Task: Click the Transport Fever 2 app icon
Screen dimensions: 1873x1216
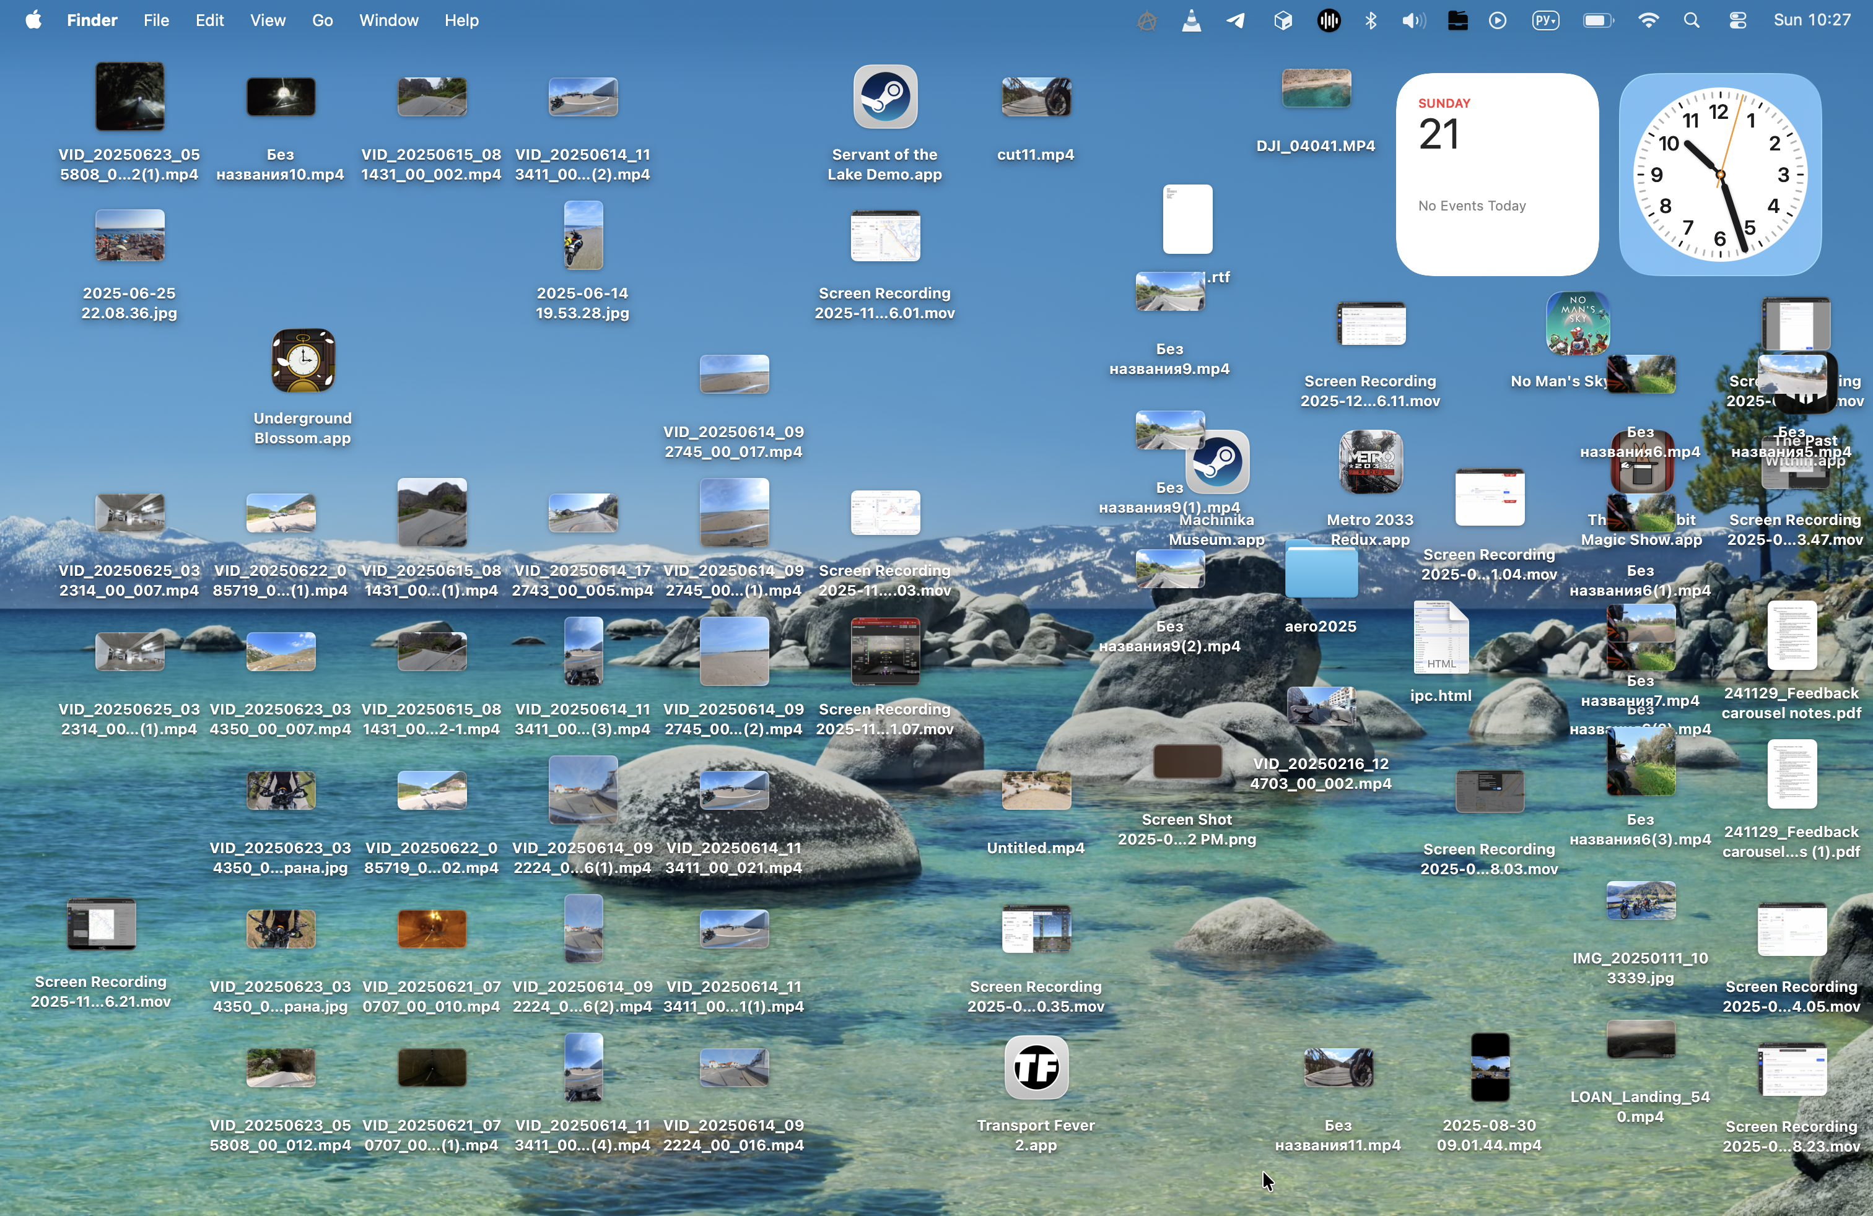Action: (1036, 1067)
